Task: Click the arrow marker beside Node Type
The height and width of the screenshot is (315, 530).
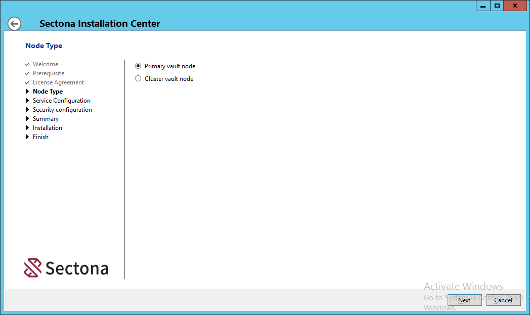Action: [x=28, y=92]
